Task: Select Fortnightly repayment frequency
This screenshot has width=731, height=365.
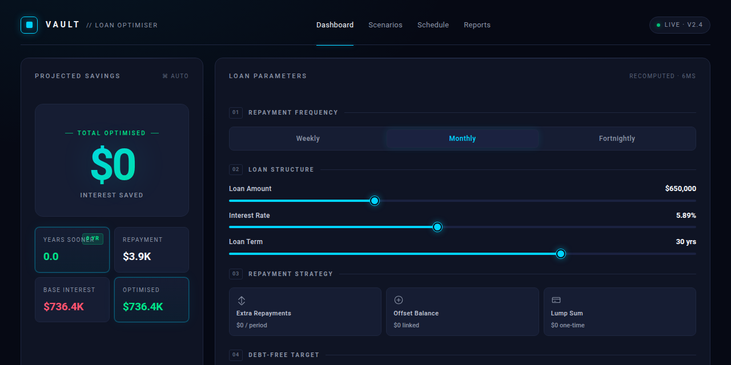Action: click(x=617, y=139)
